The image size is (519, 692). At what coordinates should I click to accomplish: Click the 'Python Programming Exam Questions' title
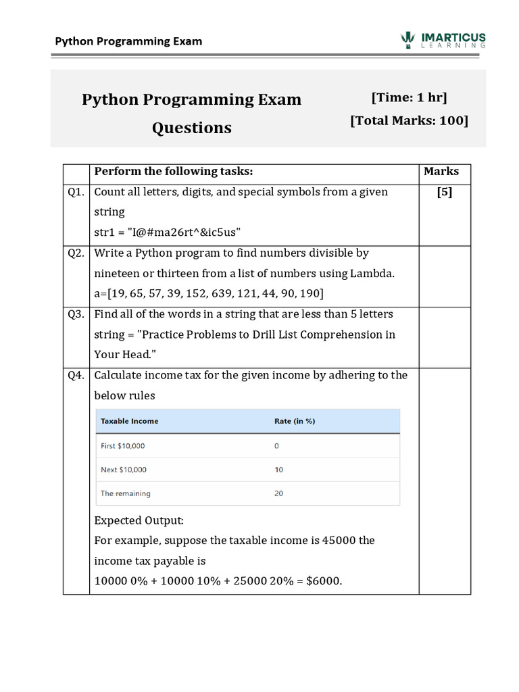pyautogui.click(x=191, y=114)
